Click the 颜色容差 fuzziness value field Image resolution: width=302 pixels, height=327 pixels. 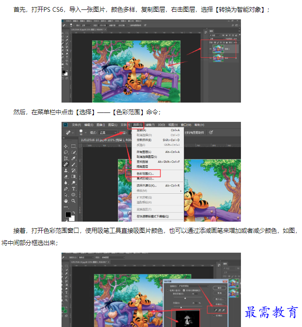tap(194, 294)
